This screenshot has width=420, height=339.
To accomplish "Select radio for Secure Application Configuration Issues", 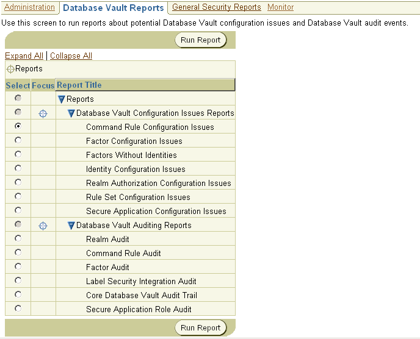I will tap(18, 210).
